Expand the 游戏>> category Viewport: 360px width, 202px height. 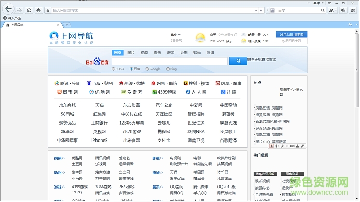tap(60, 187)
